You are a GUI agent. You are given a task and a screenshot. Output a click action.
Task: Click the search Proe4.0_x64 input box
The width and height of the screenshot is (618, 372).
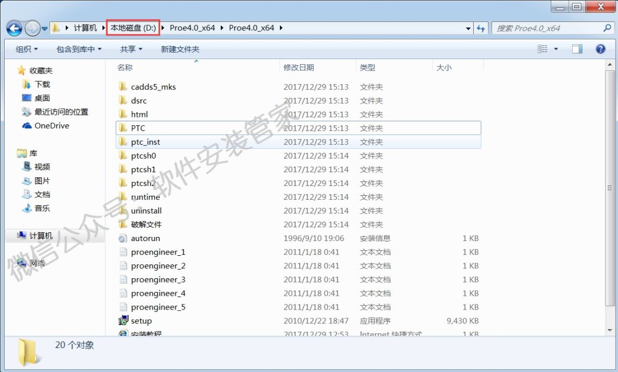(546, 28)
